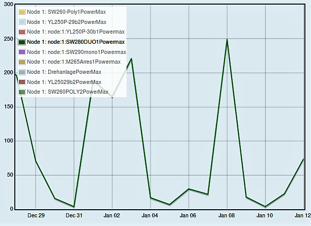This screenshot has height=226, width=311.
Task: Click the data peak near Jan 03
Action: tap(131, 59)
